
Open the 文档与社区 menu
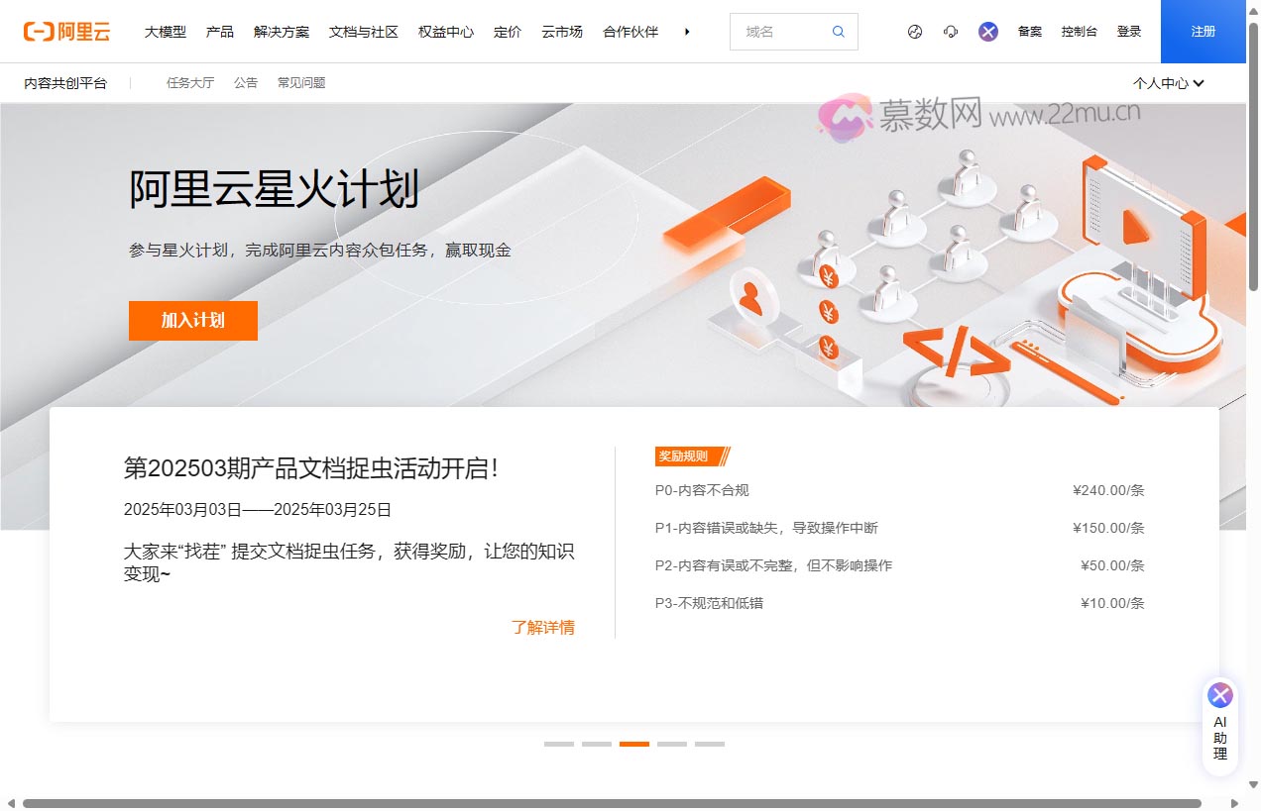[364, 32]
